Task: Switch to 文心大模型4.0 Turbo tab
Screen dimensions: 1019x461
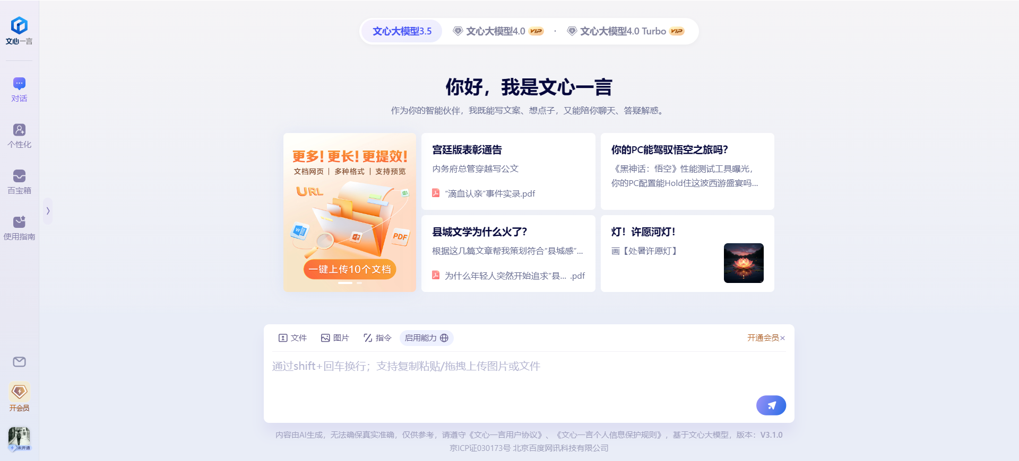Action: click(x=625, y=31)
